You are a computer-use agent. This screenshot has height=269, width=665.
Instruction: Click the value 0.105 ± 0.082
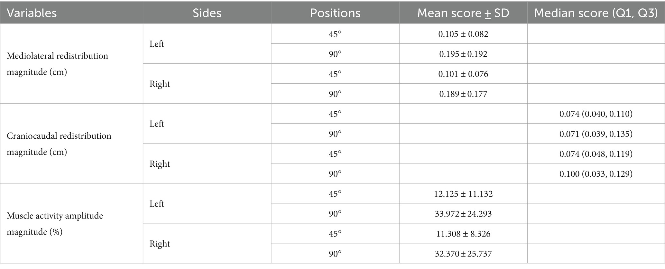click(463, 34)
